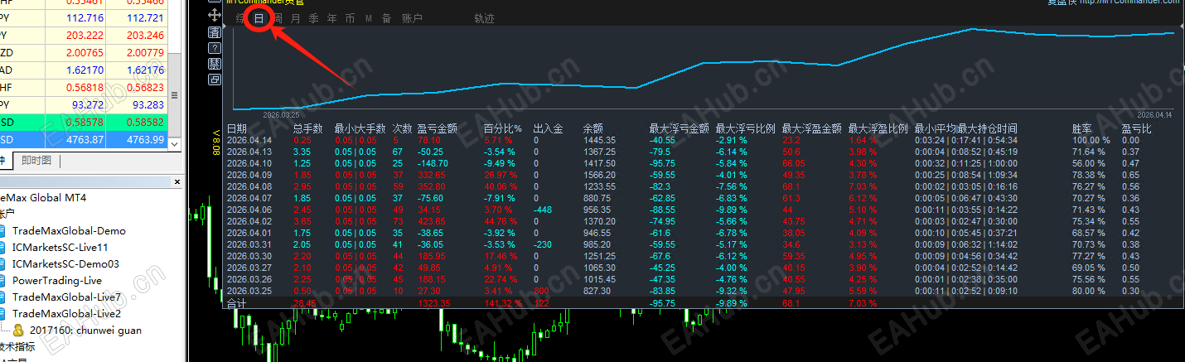Switch to the 日 daily statistics tab
Screen dimensions: 1185x362
pyautogui.click(x=259, y=18)
